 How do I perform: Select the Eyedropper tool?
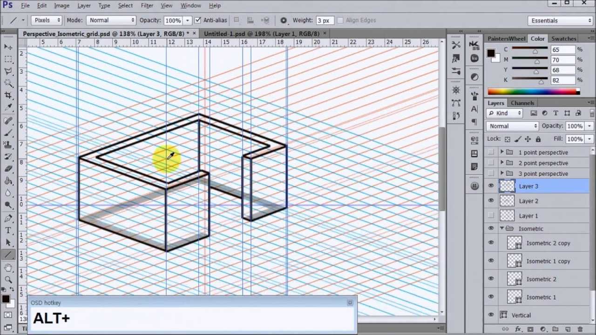(8, 107)
